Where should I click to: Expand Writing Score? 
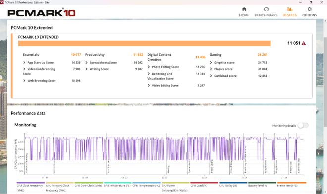[86, 69]
